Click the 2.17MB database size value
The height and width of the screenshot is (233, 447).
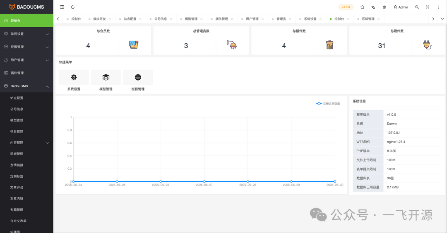click(392, 187)
